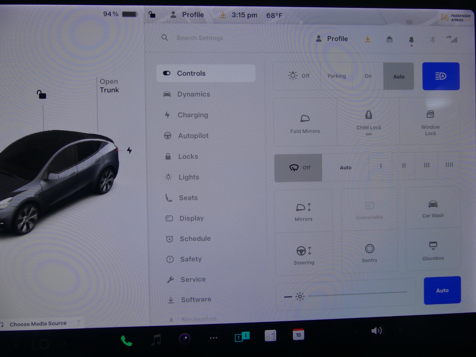Toggle auto high beam headlights button
This screenshot has width=476, height=357.
tap(441, 76)
